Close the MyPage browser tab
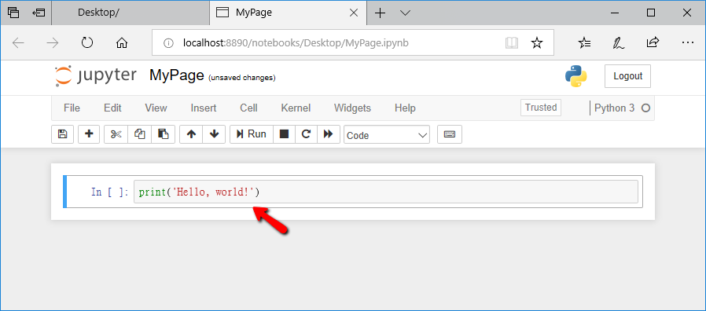The width and height of the screenshot is (706, 311). [354, 13]
